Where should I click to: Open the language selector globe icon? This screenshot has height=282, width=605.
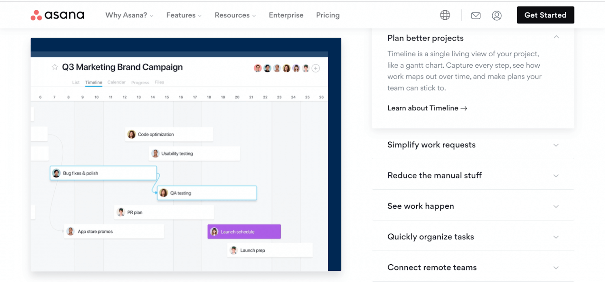445,15
